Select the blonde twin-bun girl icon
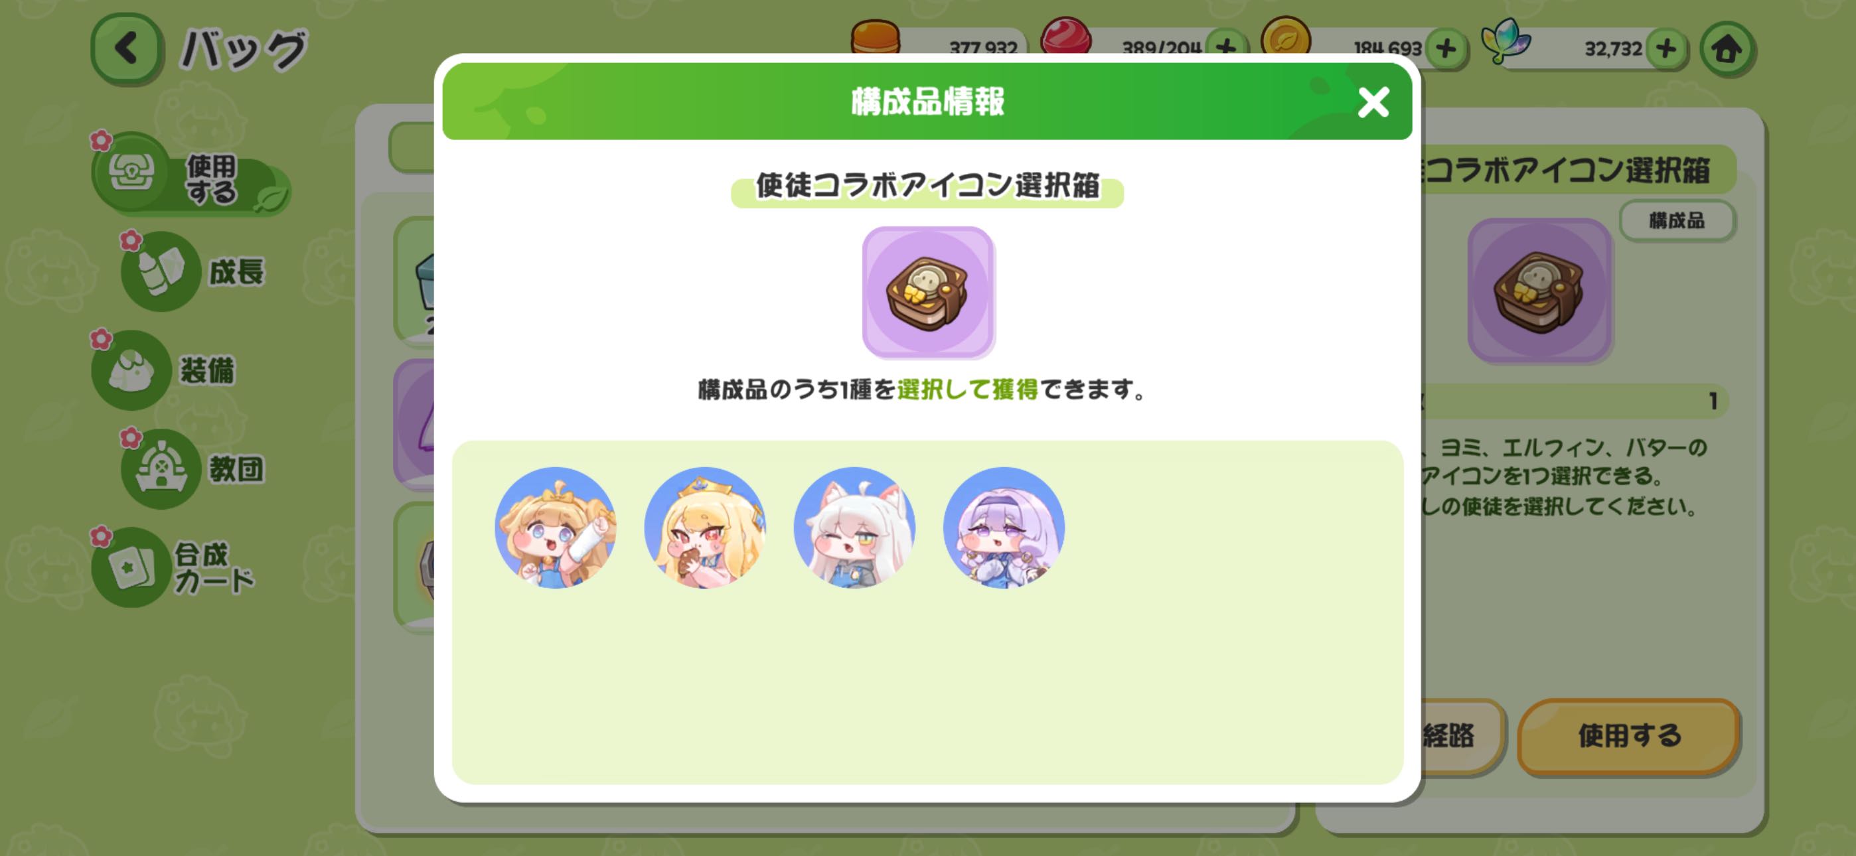1856x856 pixels. (x=556, y=528)
